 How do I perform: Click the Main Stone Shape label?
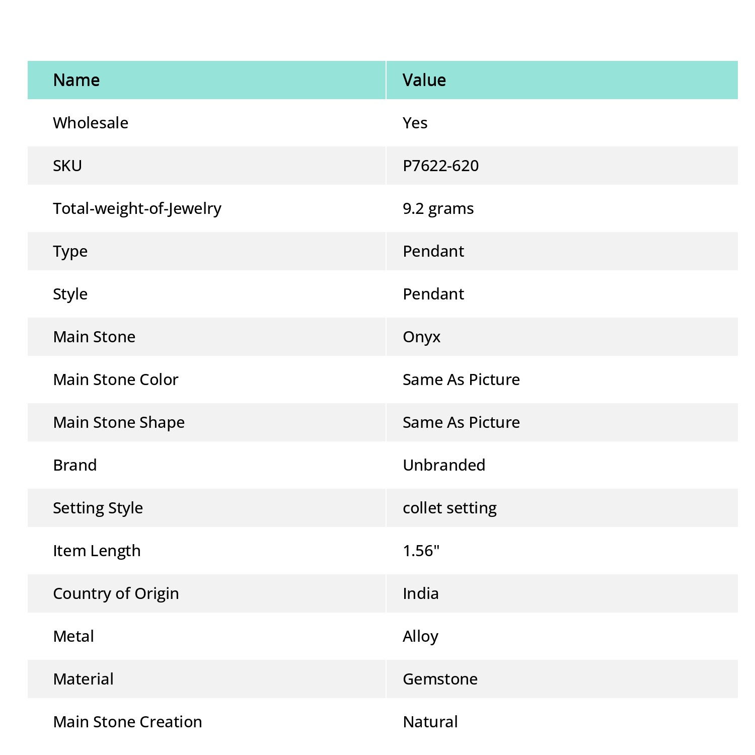[x=119, y=422]
